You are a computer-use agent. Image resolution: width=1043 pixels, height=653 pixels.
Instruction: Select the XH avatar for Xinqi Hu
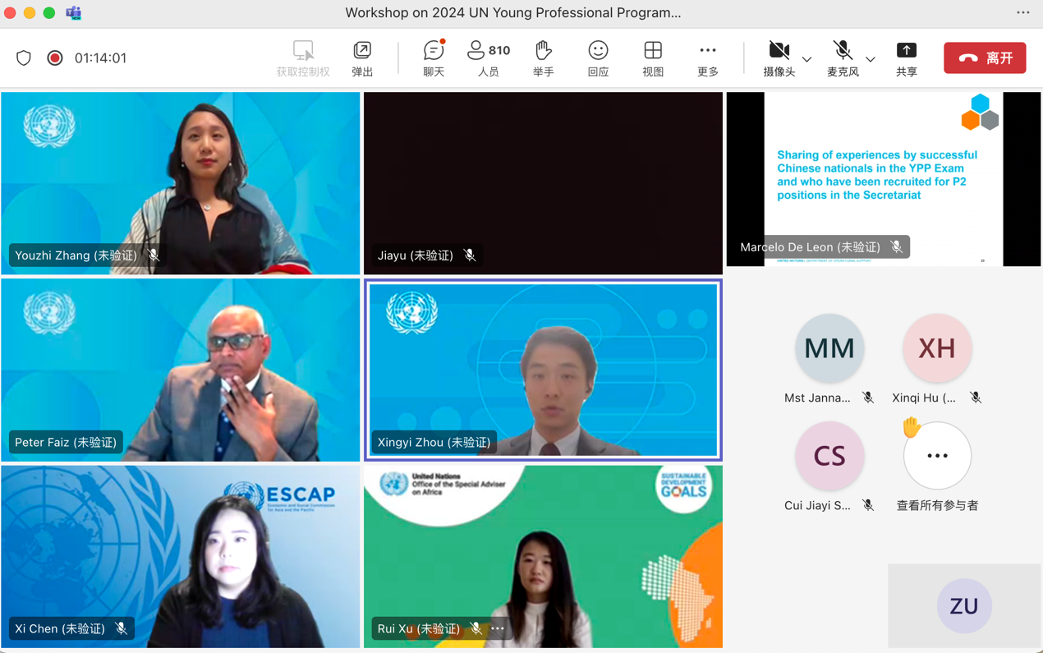tap(937, 348)
